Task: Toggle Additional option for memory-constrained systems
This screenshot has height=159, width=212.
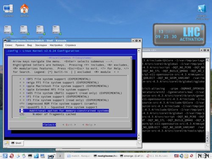Action: click(x=64, y=111)
